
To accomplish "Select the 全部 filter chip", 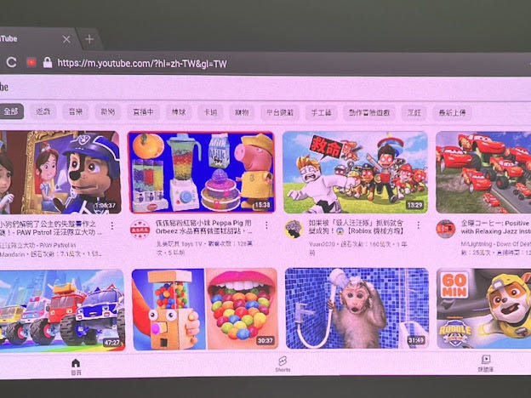I will click(x=11, y=111).
